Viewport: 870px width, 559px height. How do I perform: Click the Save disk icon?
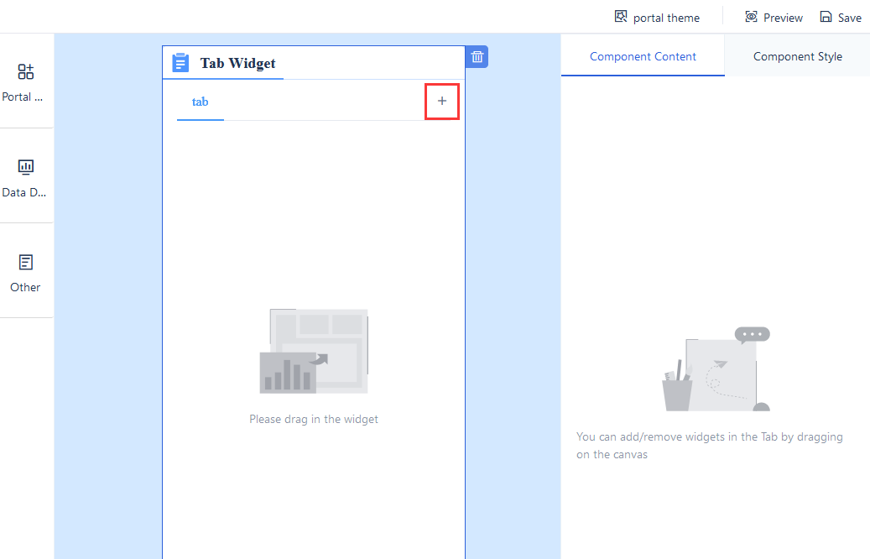click(x=826, y=16)
